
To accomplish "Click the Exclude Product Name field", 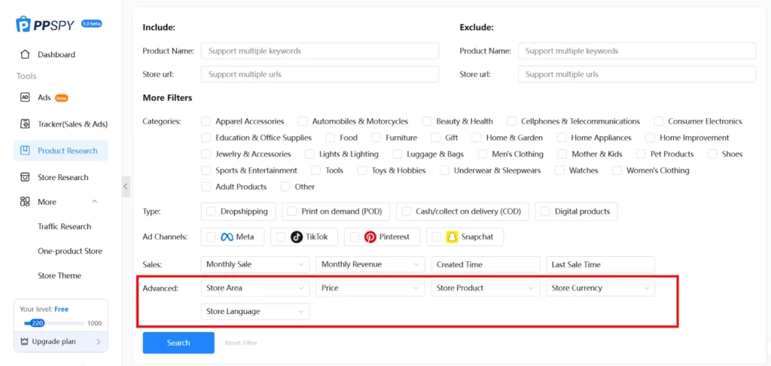I will [x=637, y=50].
